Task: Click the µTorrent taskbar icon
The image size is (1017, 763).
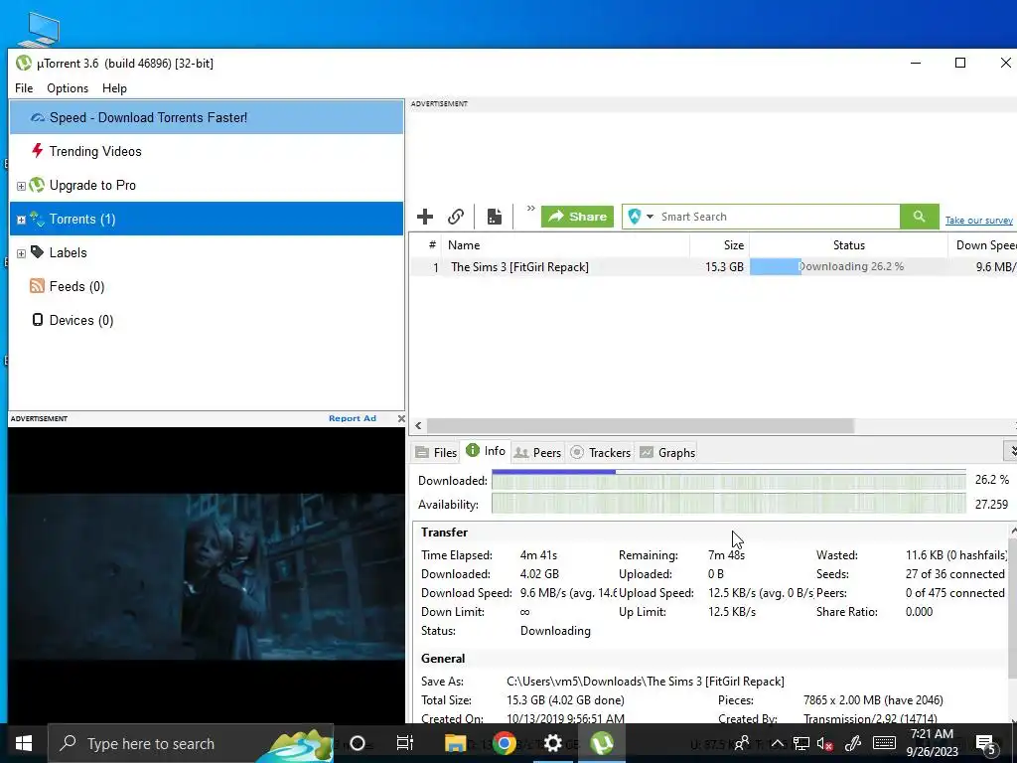Action: click(x=602, y=743)
